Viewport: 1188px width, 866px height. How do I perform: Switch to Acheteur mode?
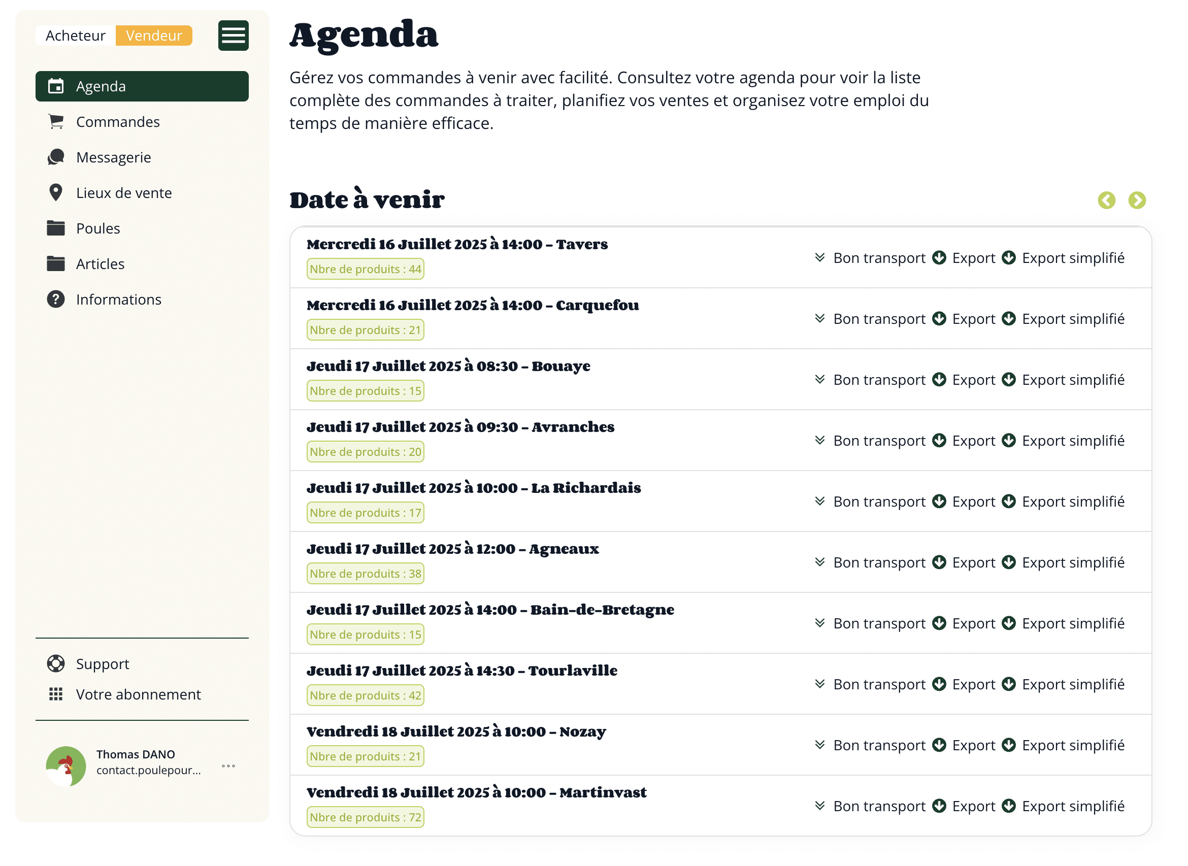click(76, 36)
